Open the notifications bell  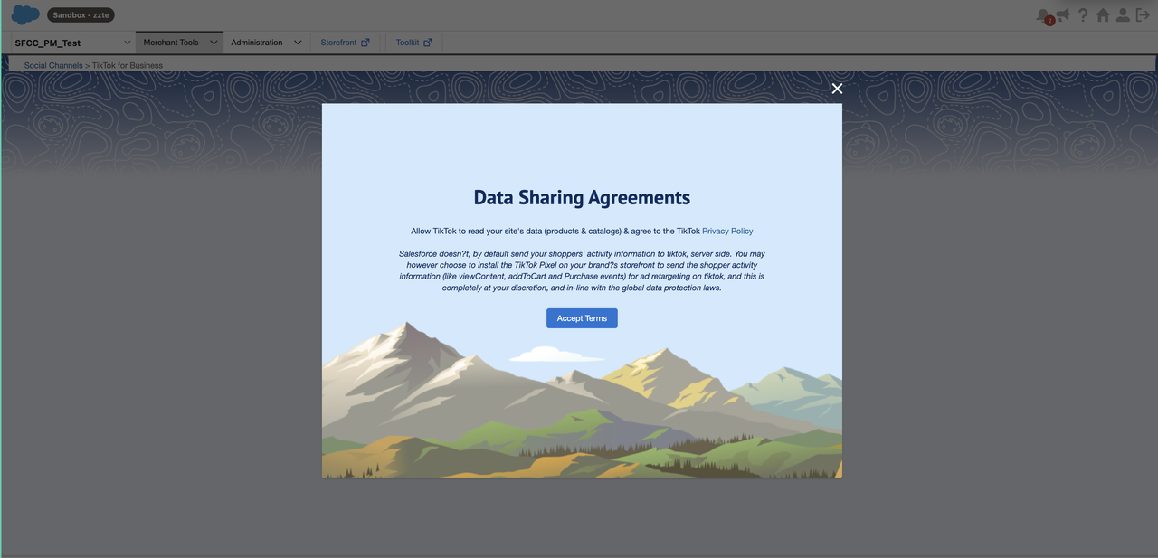coord(1042,14)
